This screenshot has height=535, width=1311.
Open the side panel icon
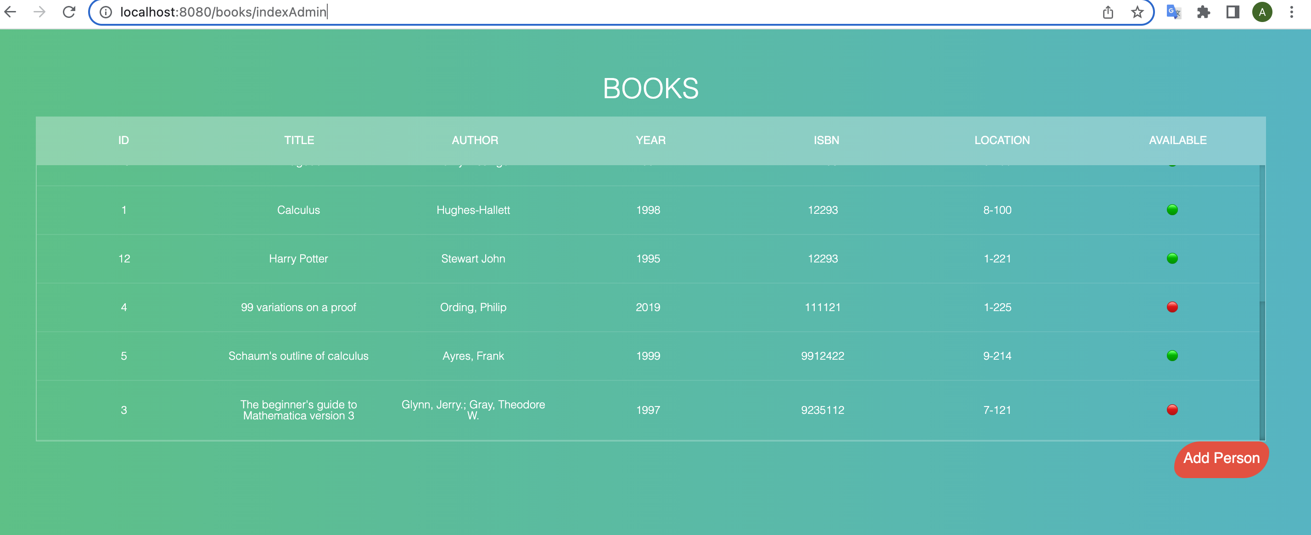coord(1233,12)
